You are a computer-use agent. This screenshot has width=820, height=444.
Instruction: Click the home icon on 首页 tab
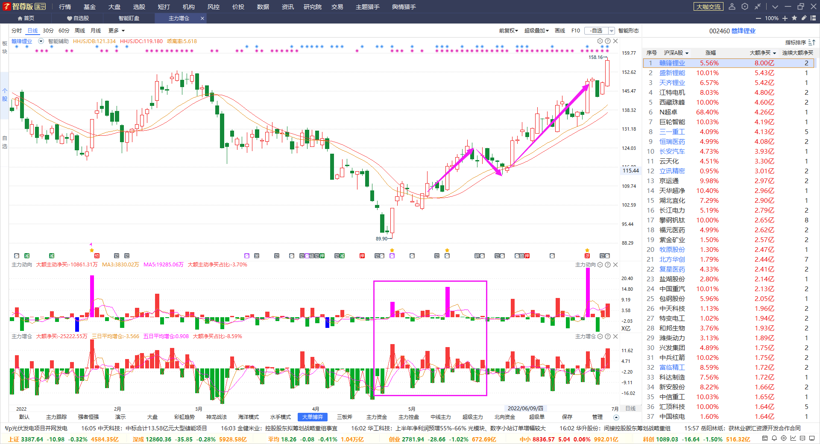[x=20, y=18]
